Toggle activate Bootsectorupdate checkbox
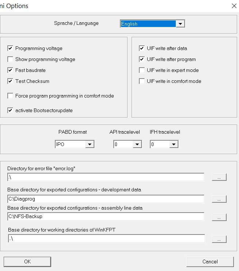Image resolution: width=239 pixels, height=271 pixels. (10, 110)
